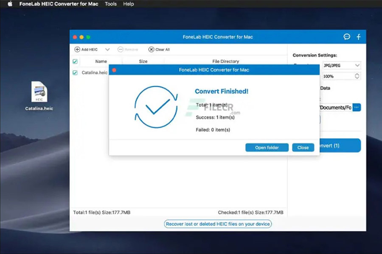Browse output folder with ellipsis button
382x254 pixels.
[x=356, y=107]
